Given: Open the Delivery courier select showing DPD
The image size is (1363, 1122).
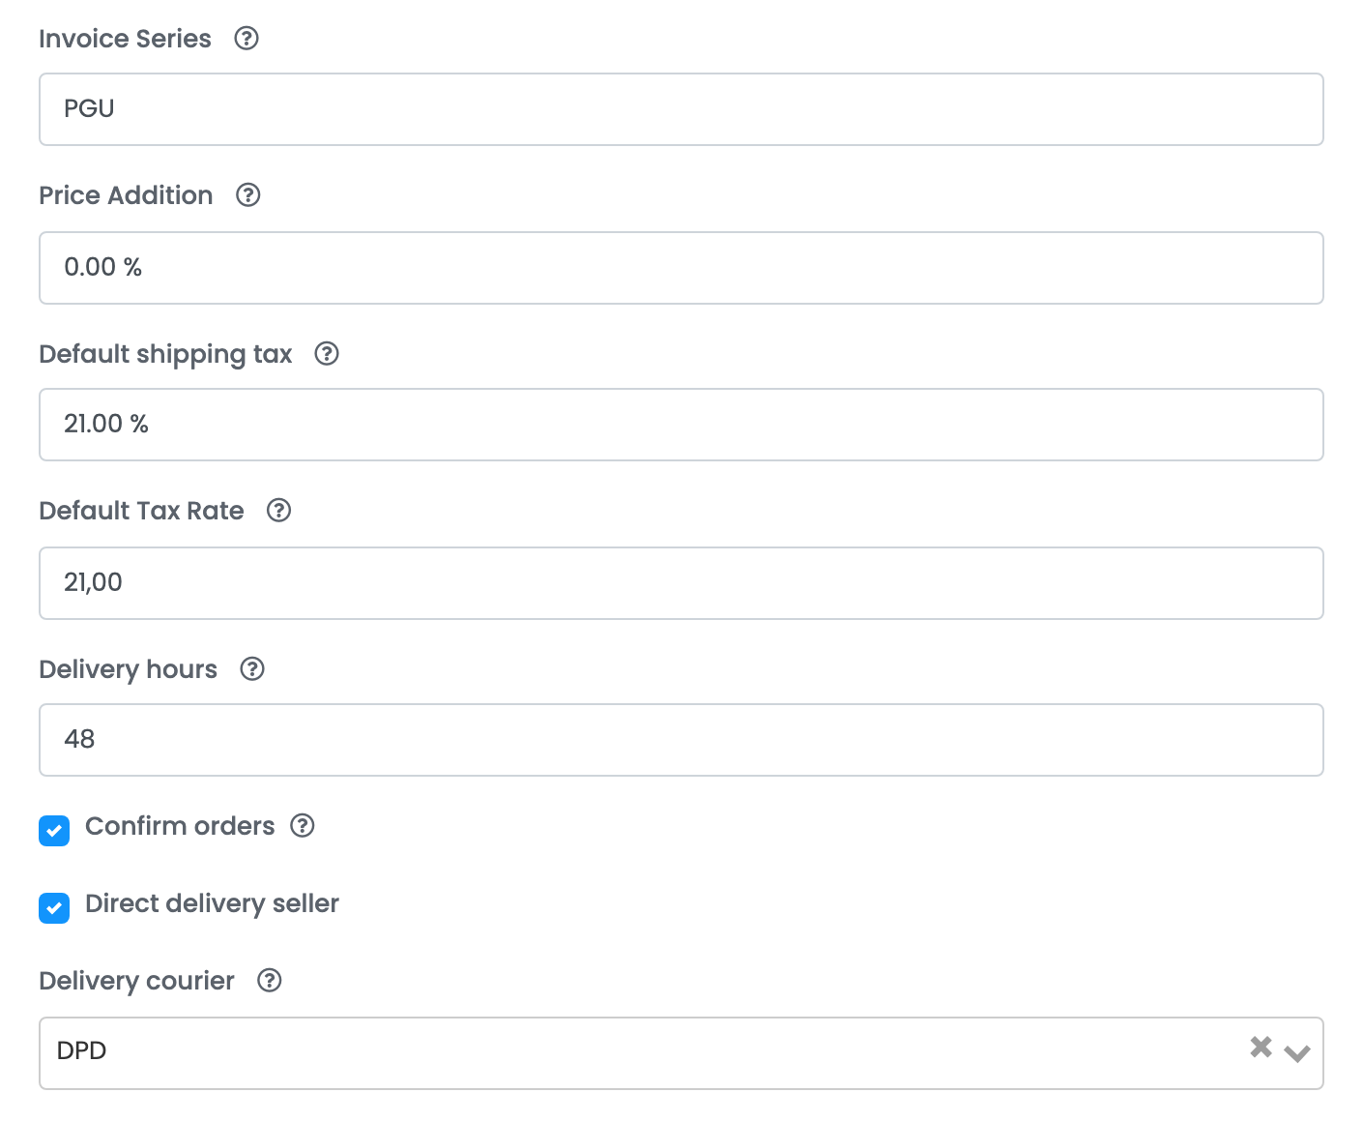Looking at the screenshot, I should point(681,1052).
